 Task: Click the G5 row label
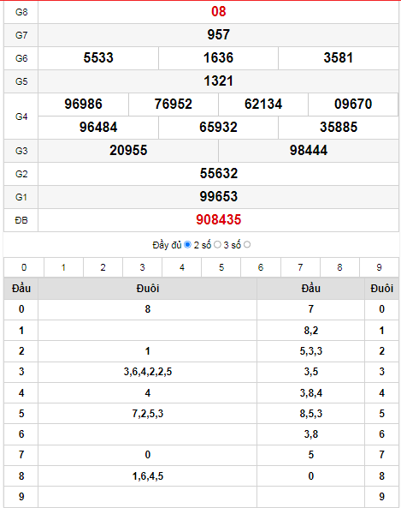click(21, 81)
